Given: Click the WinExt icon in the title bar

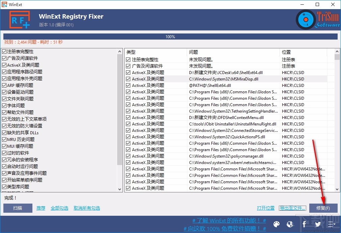Looking at the screenshot, I should pyautogui.click(x=4, y=4).
